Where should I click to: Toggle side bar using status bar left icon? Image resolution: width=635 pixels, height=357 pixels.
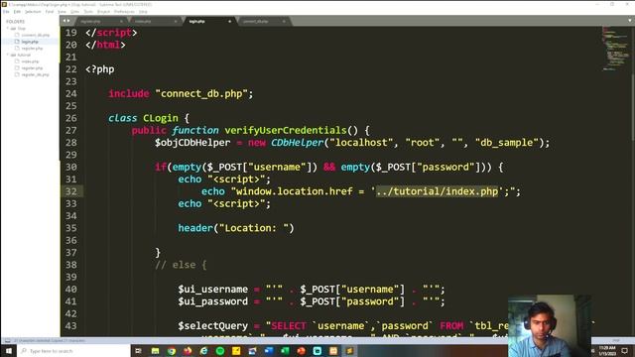pyautogui.click(x=7, y=340)
